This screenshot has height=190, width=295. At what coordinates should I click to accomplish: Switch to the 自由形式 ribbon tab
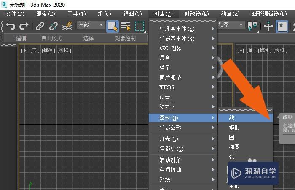pyautogui.click(x=51, y=38)
